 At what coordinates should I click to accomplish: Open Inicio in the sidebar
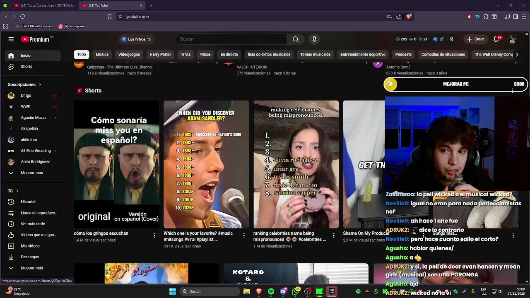[x=32, y=55]
